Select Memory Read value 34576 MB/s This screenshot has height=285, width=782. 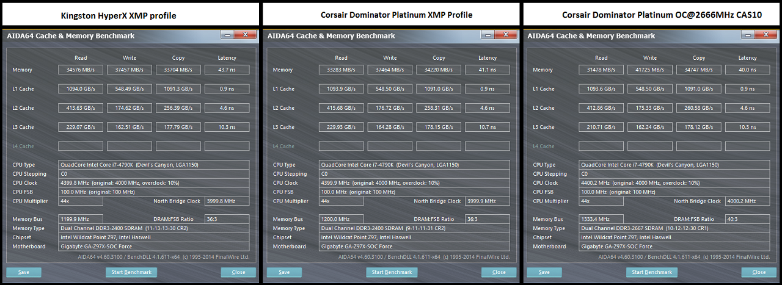coord(81,70)
